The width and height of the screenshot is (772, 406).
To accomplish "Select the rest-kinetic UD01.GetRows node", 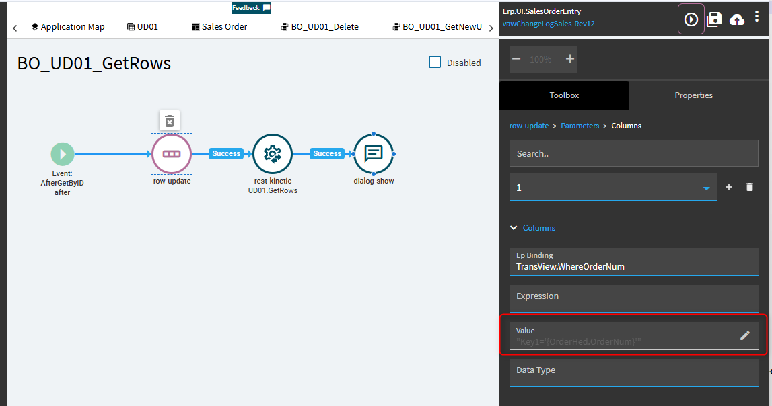I will (273, 154).
